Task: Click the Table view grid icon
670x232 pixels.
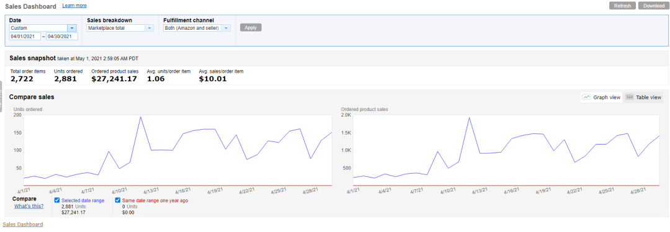Action: pyautogui.click(x=629, y=97)
